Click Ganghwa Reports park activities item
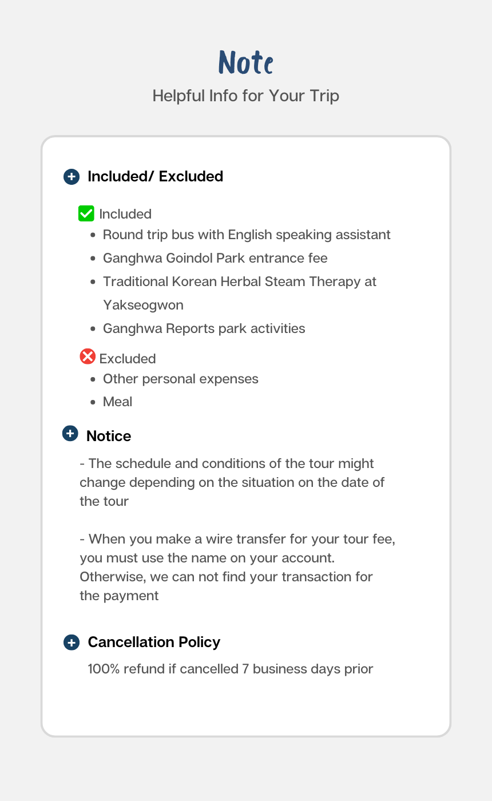This screenshot has height=801, width=492. pyautogui.click(x=204, y=328)
